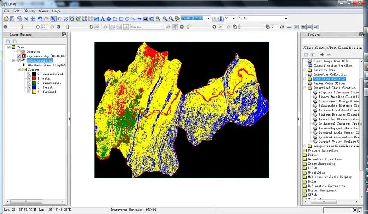Click the Toolbox minus remove icon
This screenshot has height=214, width=368.
coord(329,55)
